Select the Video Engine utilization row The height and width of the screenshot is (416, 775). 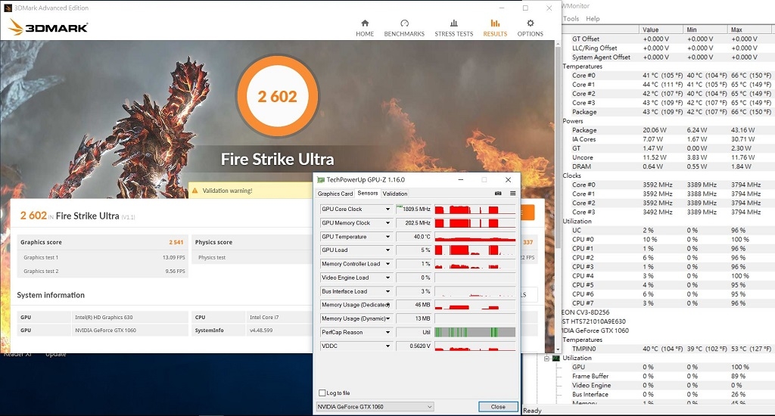click(x=668, y=386)
